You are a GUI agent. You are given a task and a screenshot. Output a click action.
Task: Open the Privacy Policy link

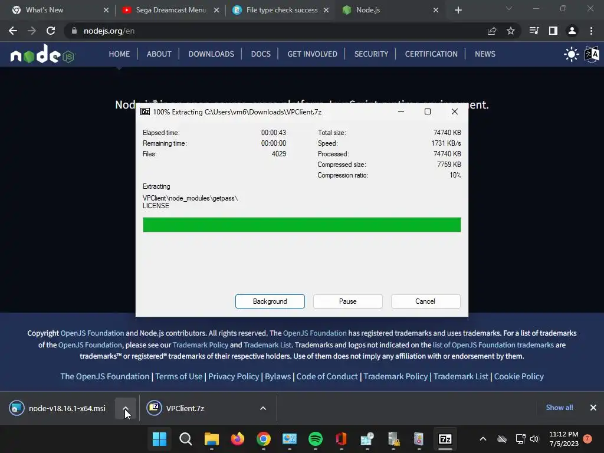tap(234, 376)
